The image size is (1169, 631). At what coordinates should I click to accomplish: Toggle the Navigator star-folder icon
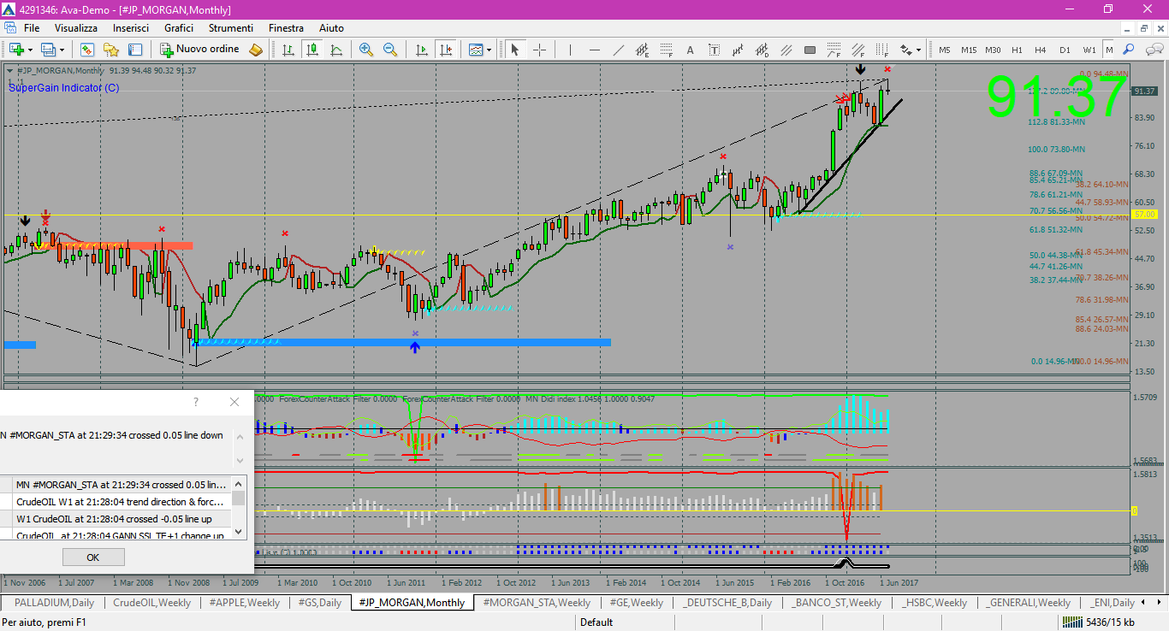(111, 50)
